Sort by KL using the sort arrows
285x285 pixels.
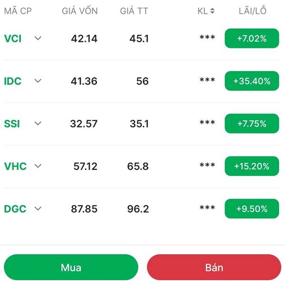coord(212,11)
